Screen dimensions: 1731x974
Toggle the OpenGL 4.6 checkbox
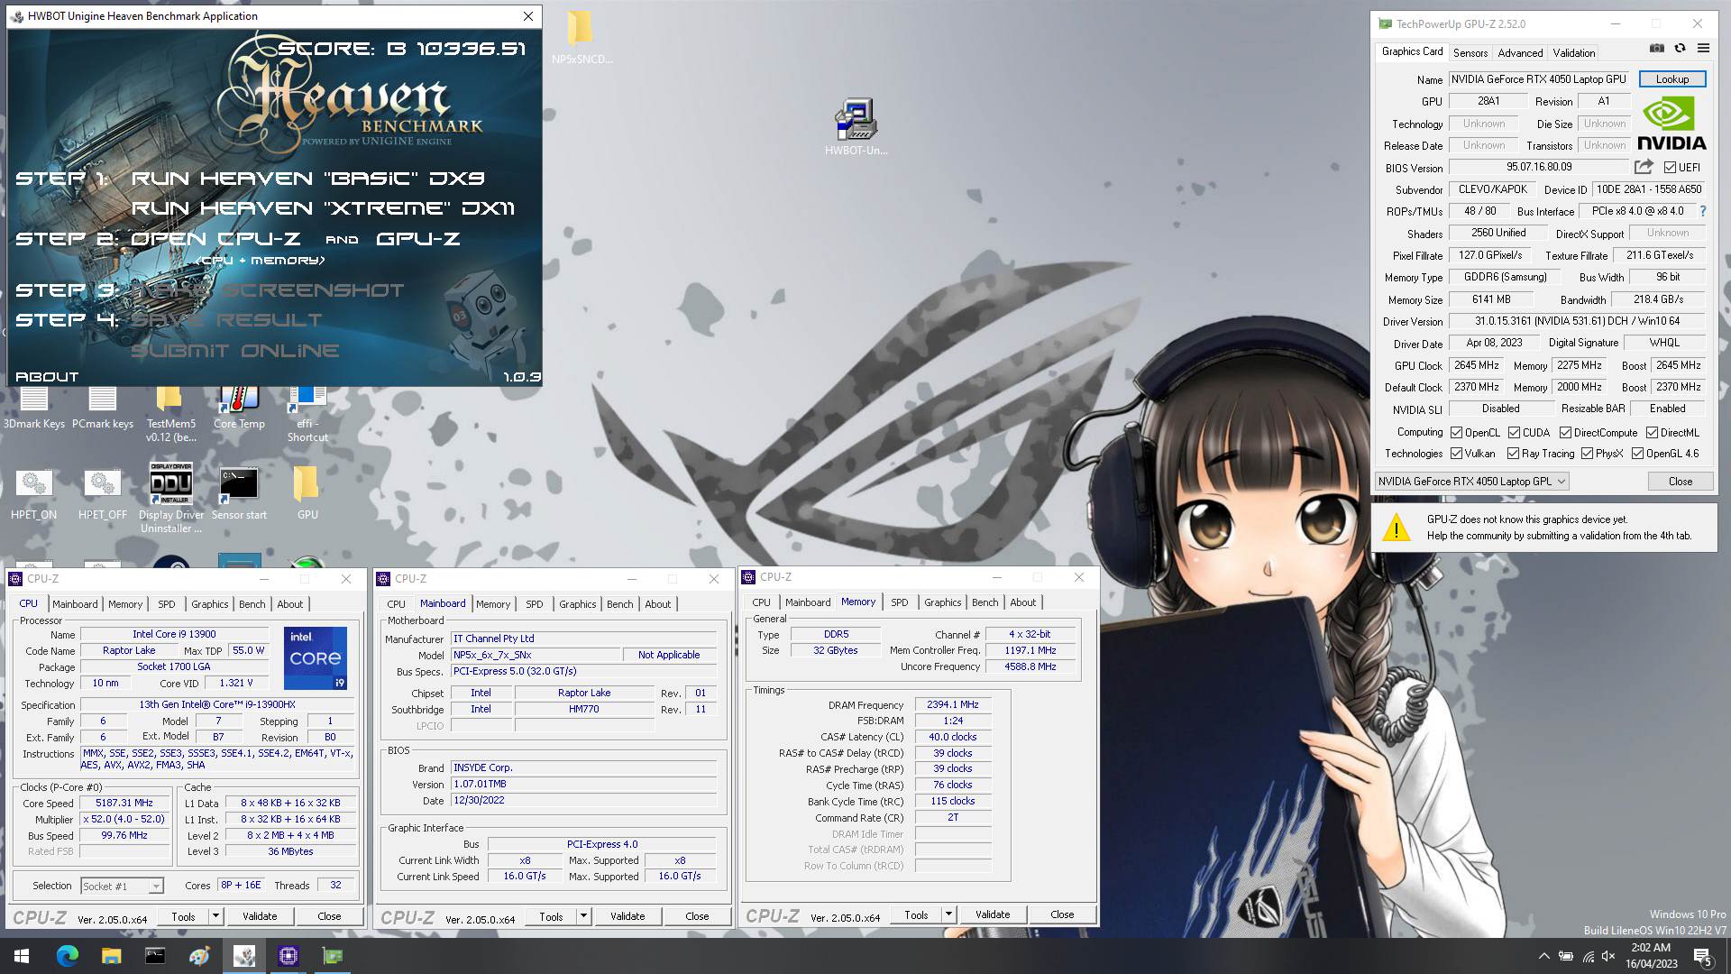click(1637, 454)
